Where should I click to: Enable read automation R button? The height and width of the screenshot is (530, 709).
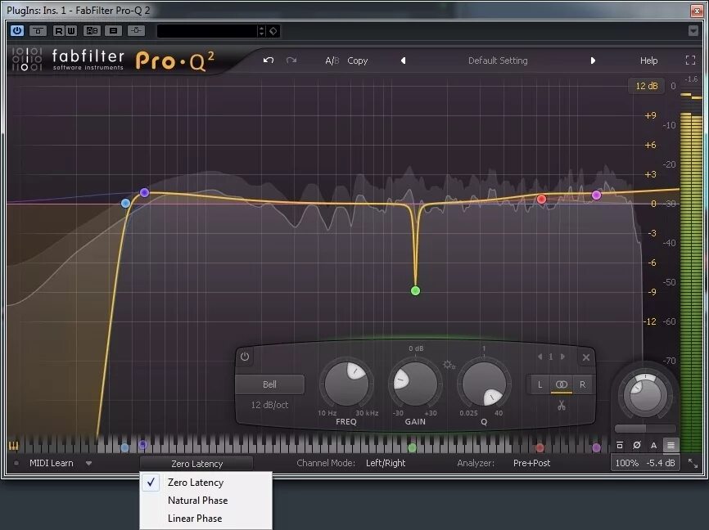(x=59, y=31)
